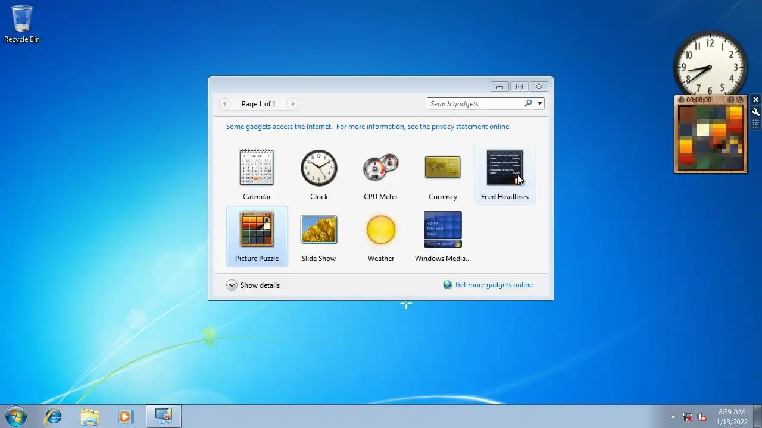Select the Feed Headlines gadget icon
Image resolution: width=762 pixels, height=428 pixels.
pos(505,168)
